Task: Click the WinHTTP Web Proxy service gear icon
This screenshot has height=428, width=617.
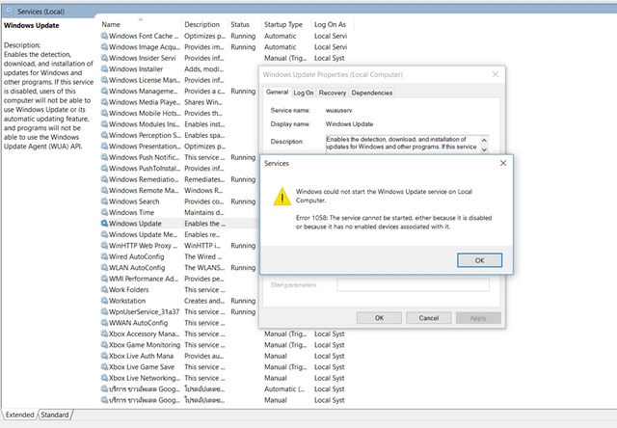Action: tap(104, 246)
